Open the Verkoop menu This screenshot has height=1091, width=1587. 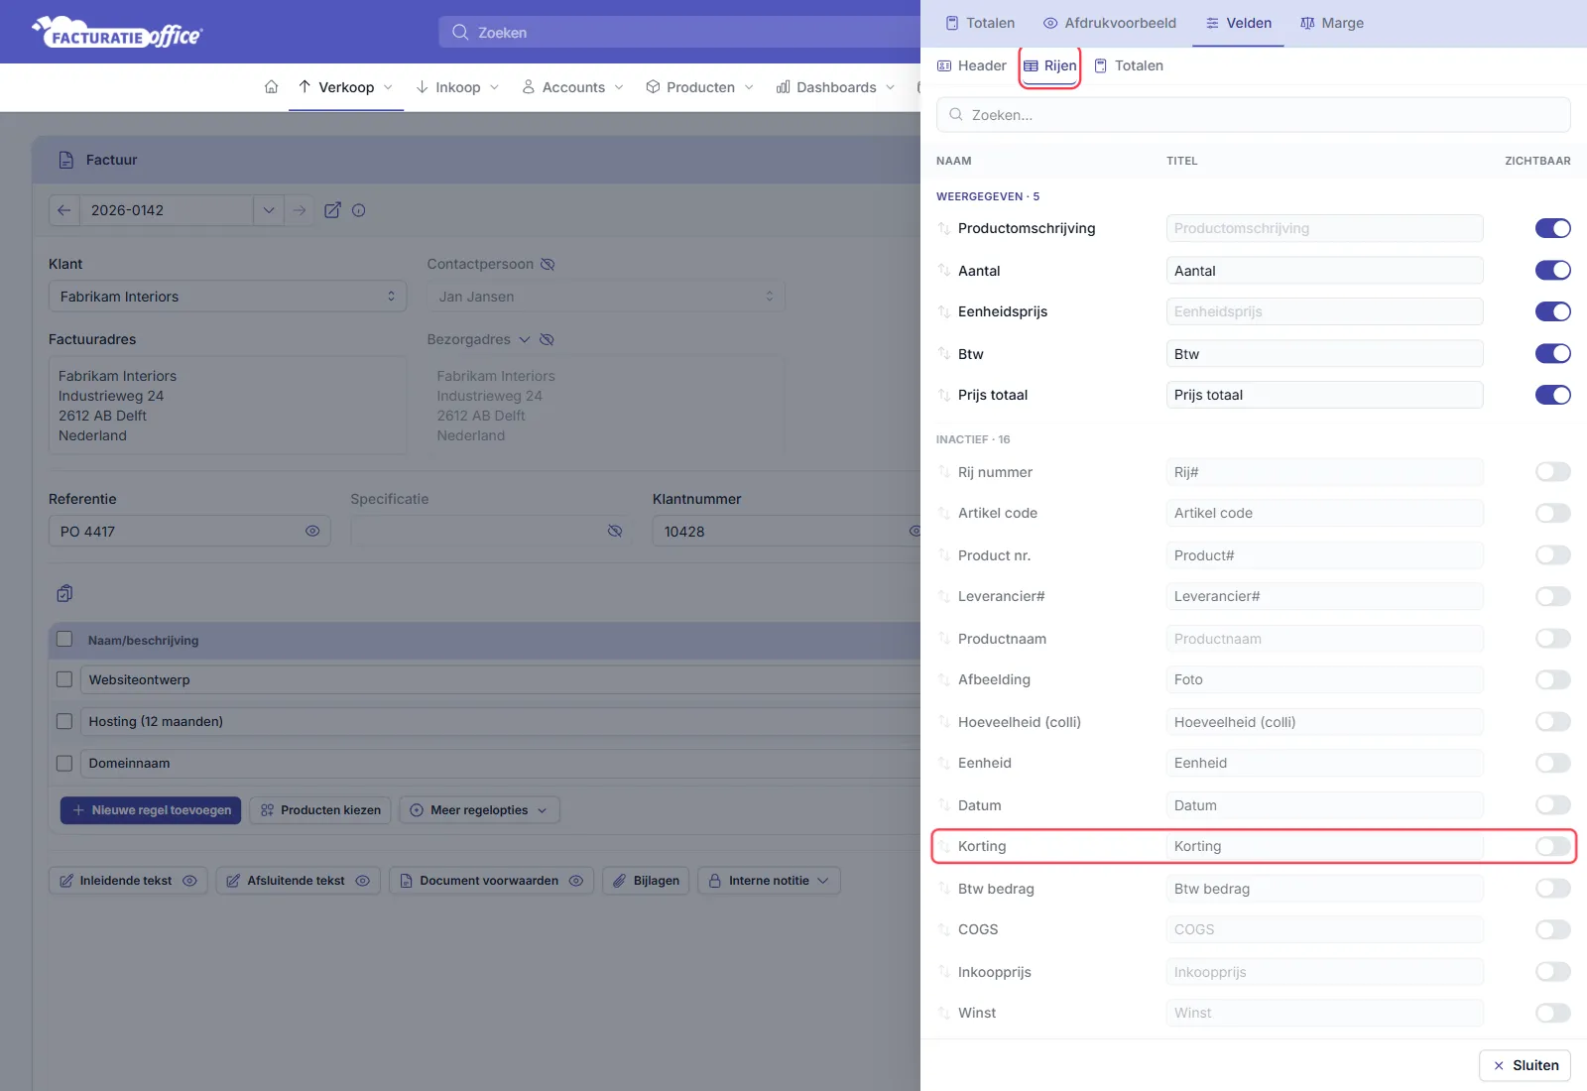(x=346, y=87)
